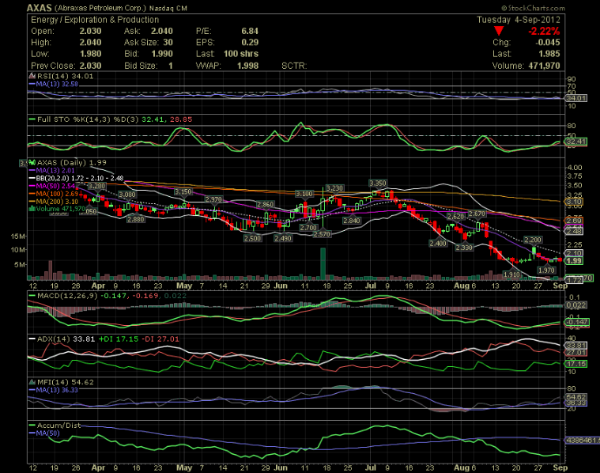Click the 3.230 high price label
This screenshot has width=600, height=473.
(x=334, y=188)
